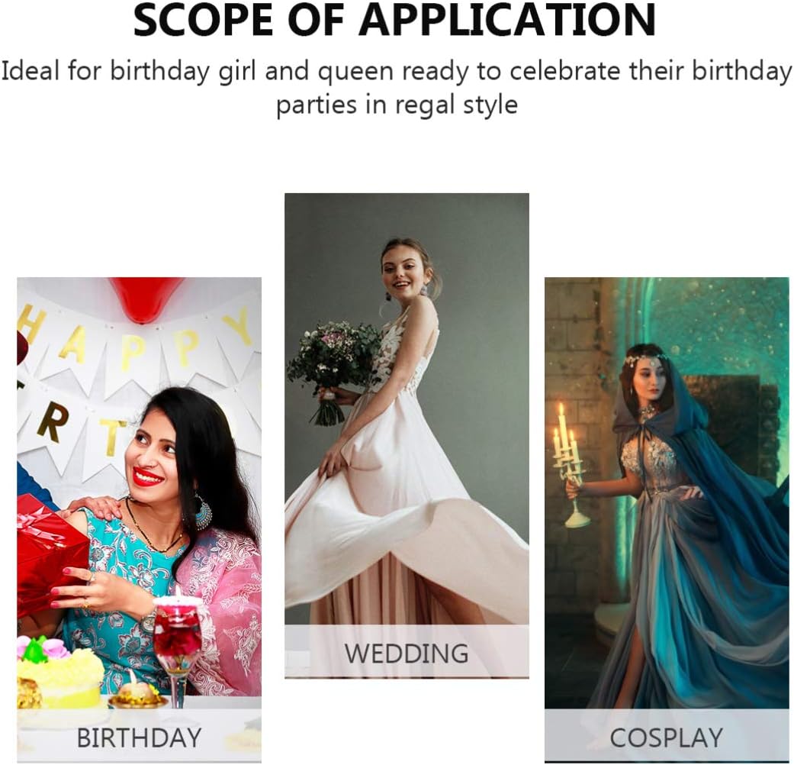This screenshot has width=794, height=765.
Task: Select the COSPLAY caption label
Action: [x=667, y=737]
